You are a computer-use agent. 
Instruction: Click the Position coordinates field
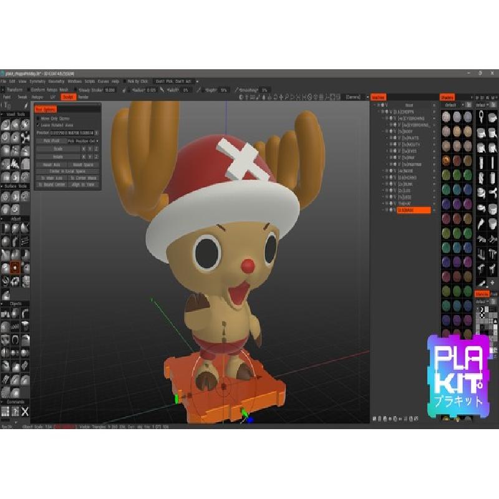point(72,133)
